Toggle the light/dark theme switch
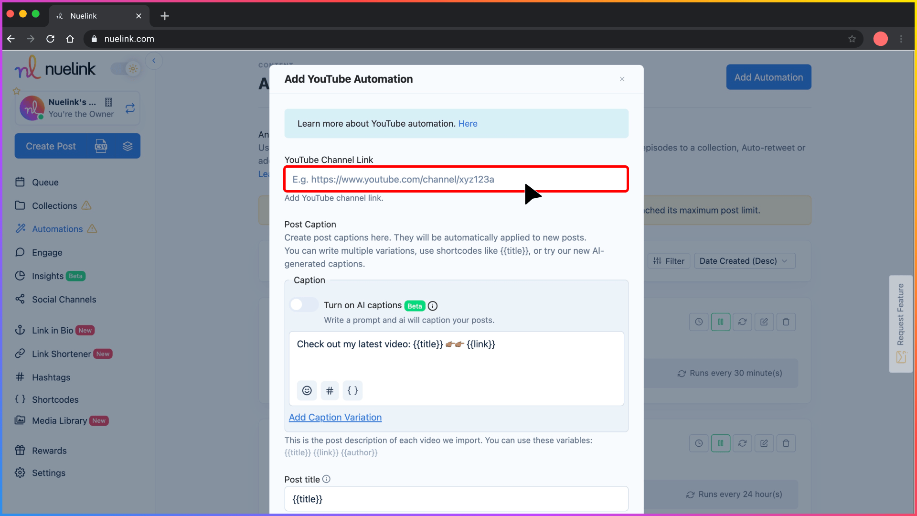The height and width of the screenshot is (516, 917). (x=125, y=69)
